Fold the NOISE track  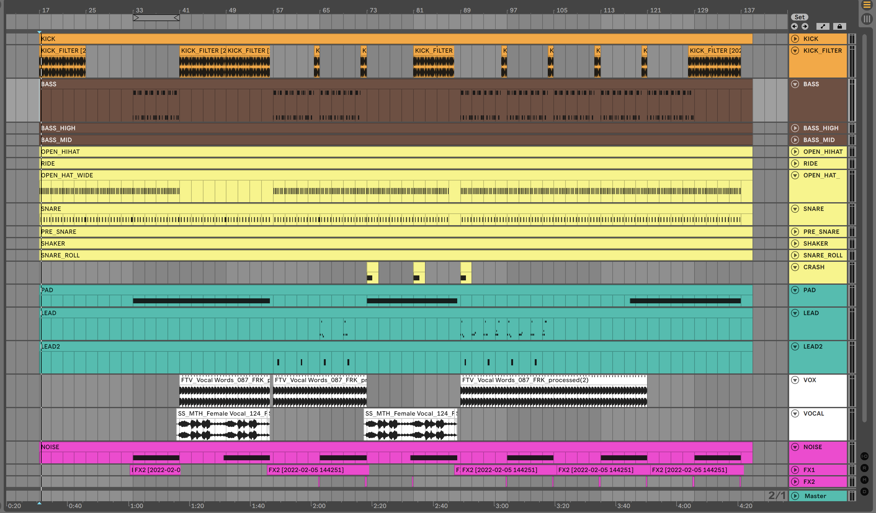795,447
